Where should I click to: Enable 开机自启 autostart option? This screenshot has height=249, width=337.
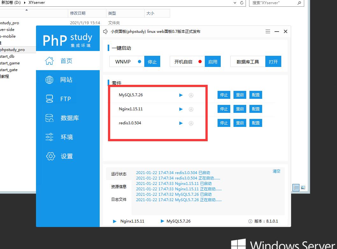(212, 62)
